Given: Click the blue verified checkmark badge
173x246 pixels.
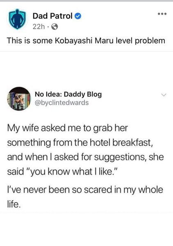Looking at the screenshot, I should [78, 16].
